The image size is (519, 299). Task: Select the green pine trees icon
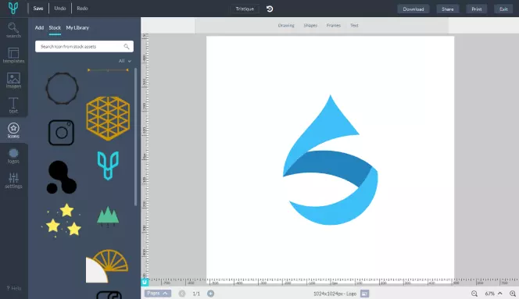point(108,217)
